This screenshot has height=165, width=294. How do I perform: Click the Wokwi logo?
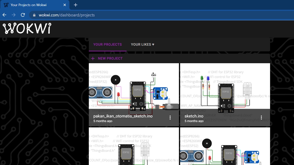click(x=27, y=28)
